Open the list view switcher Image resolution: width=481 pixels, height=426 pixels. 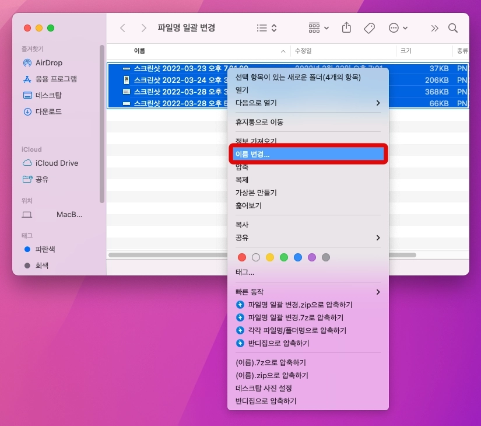pos(266,28)
